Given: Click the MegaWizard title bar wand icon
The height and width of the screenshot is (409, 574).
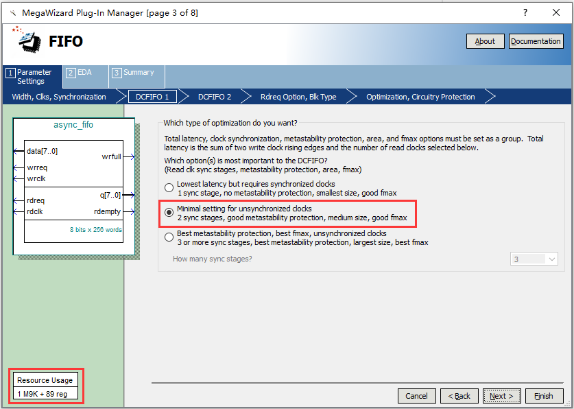Looking at the screenshot, I should coord(13,13).
